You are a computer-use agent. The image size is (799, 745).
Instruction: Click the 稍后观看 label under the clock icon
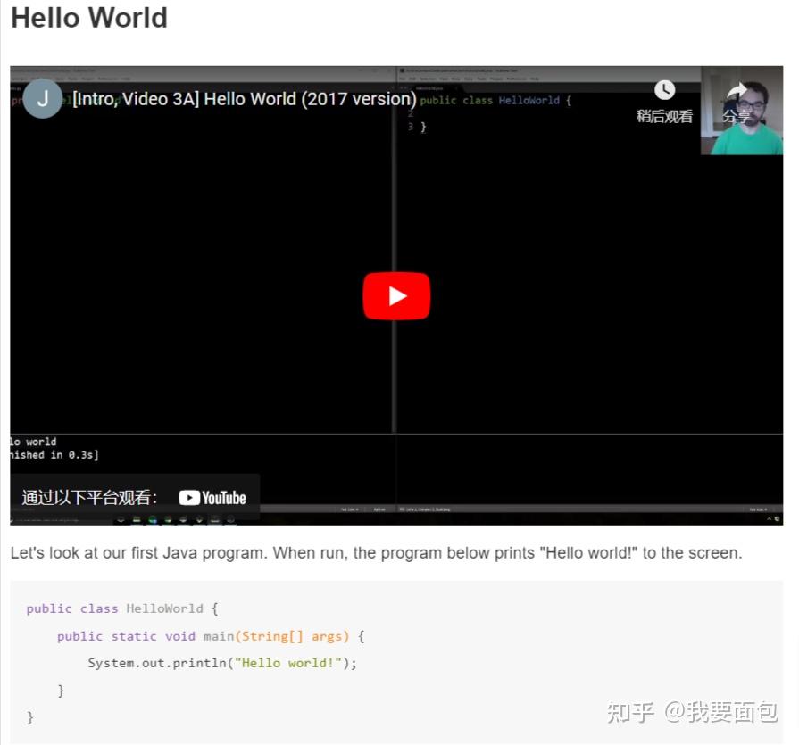tap(664, 117)
